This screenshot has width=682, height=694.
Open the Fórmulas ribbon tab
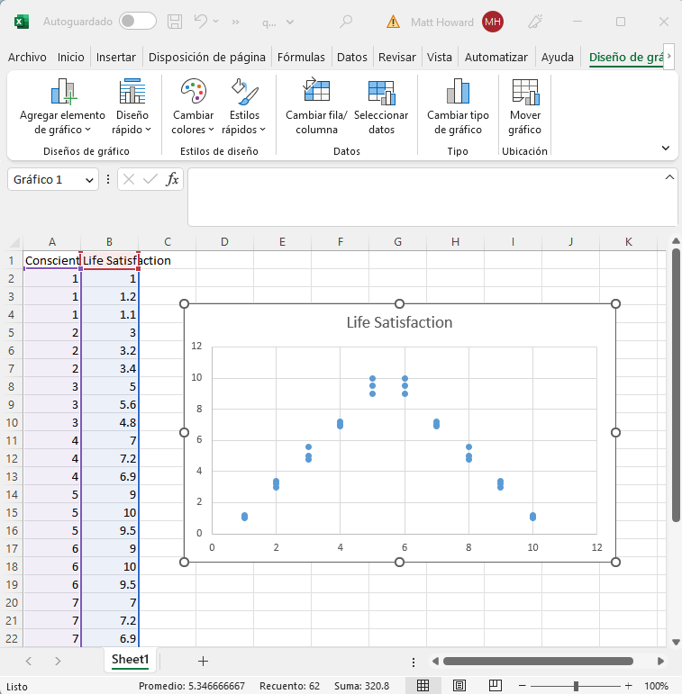click(x=301, y=58)
